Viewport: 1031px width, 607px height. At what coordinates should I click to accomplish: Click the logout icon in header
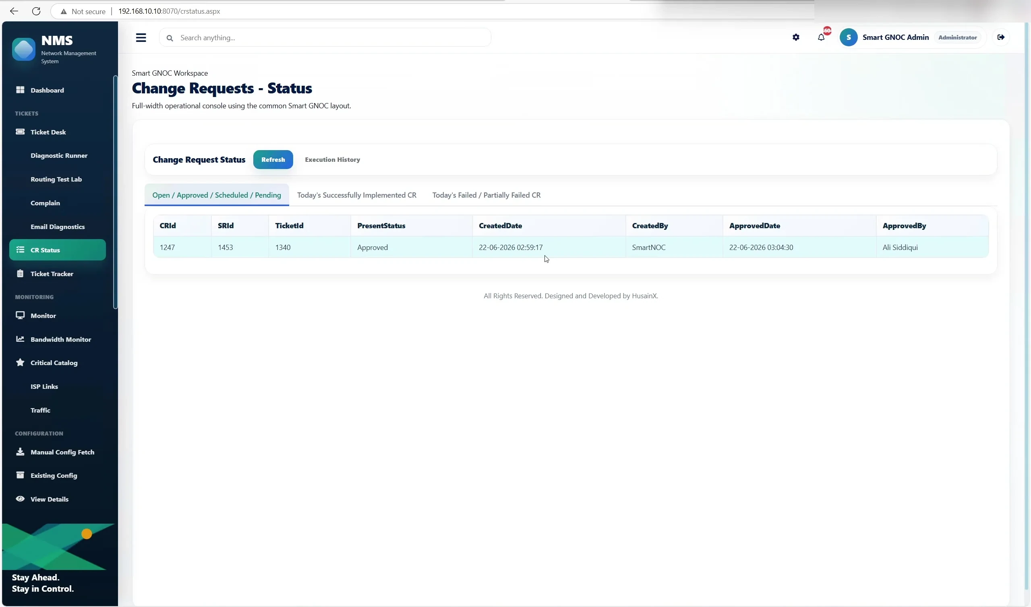(1001, 37)
